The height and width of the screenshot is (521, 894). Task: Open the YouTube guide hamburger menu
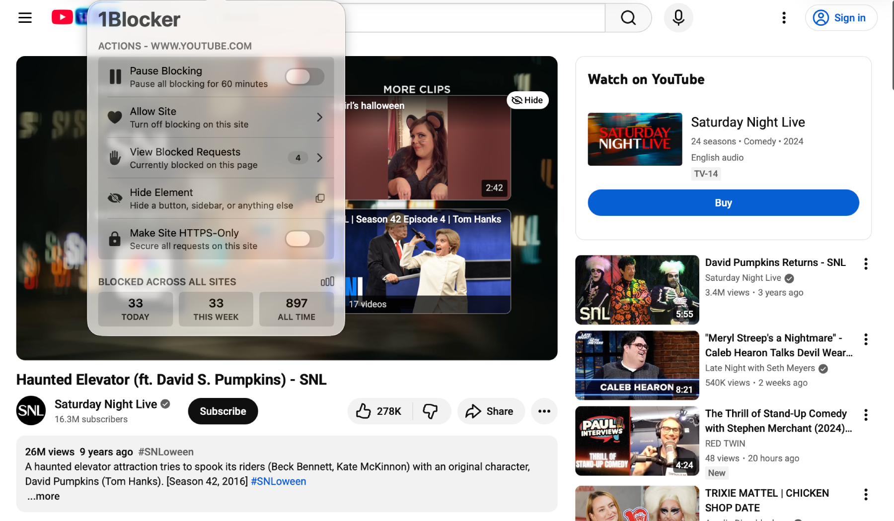[x=24, y=17]
